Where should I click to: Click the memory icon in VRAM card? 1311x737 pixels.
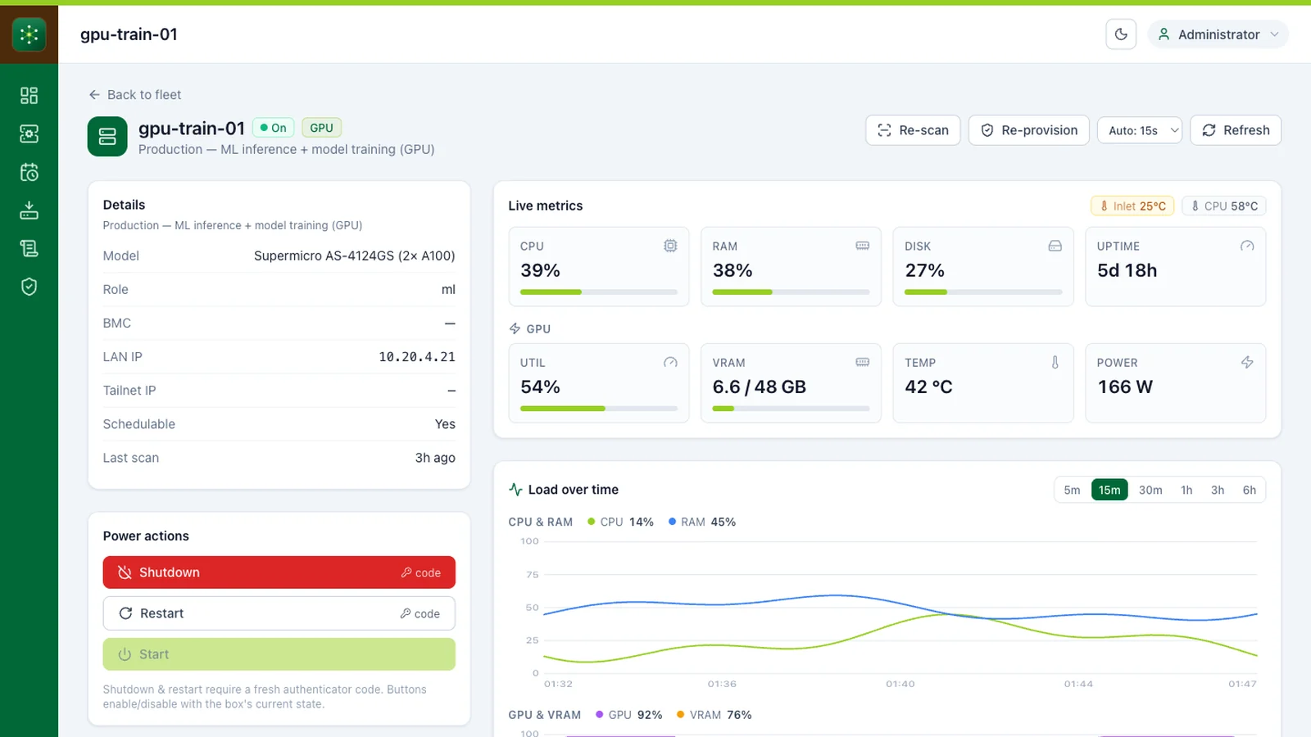point(863,362)
